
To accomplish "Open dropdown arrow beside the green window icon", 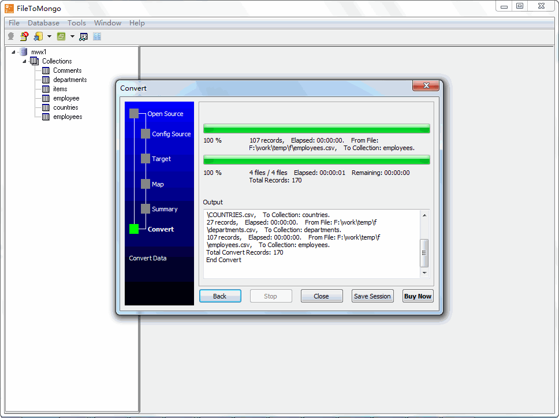I will click(x=72, y=36).
